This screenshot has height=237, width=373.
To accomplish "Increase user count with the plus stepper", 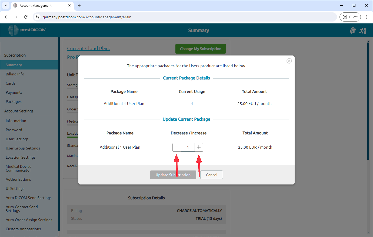I will click(199, 147).
